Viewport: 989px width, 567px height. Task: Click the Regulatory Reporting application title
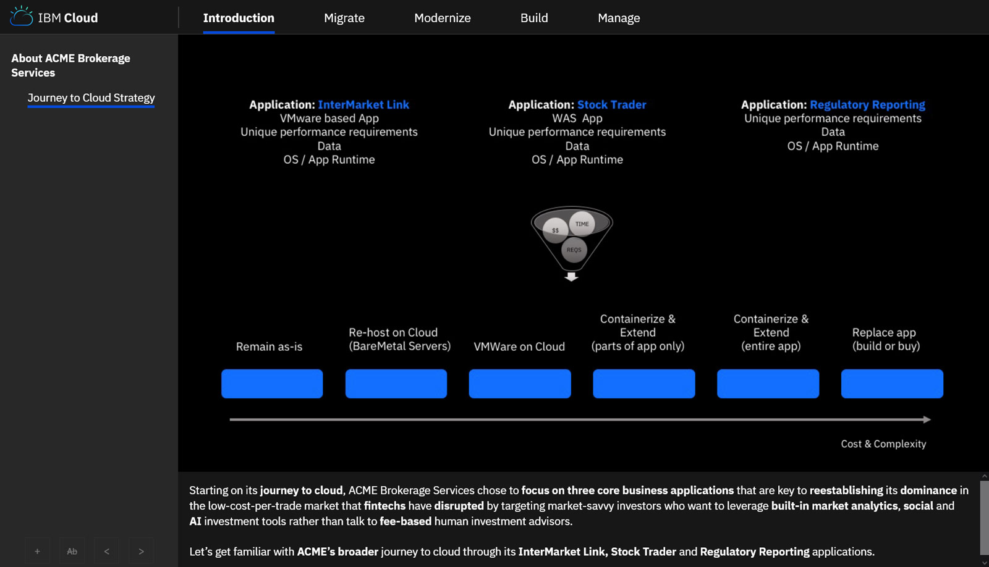tap(867, 104)
